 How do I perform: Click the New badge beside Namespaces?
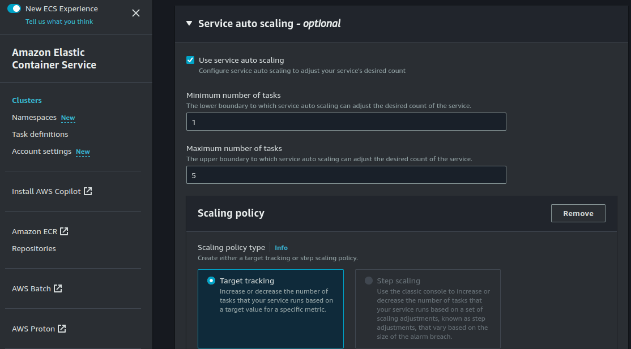tap(68, 118)
